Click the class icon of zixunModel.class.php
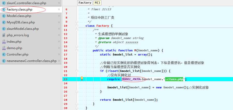The height and width of the screenshot is (110, 233). (4, 29)
